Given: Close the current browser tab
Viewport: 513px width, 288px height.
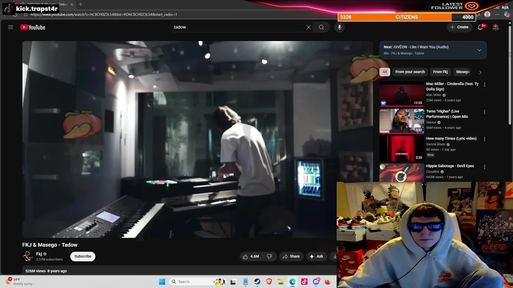Looking at the screenshot, I should pyautogui.click(x=72, y=4).
